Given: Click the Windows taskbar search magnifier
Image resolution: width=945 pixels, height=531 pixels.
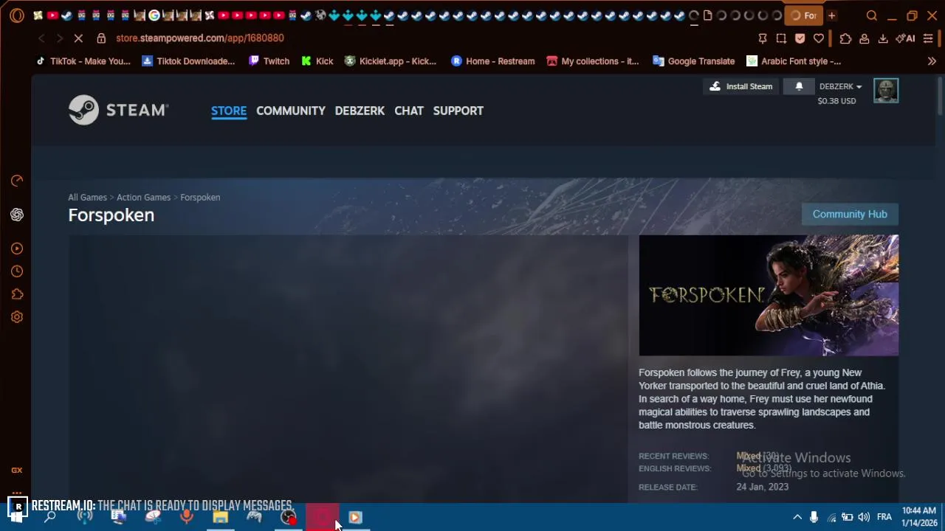Looking at the screenshot, I should tap(49, 517).
